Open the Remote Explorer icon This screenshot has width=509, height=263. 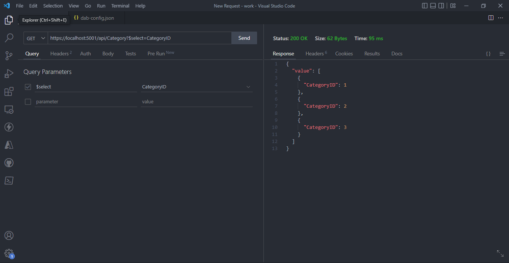9,109
